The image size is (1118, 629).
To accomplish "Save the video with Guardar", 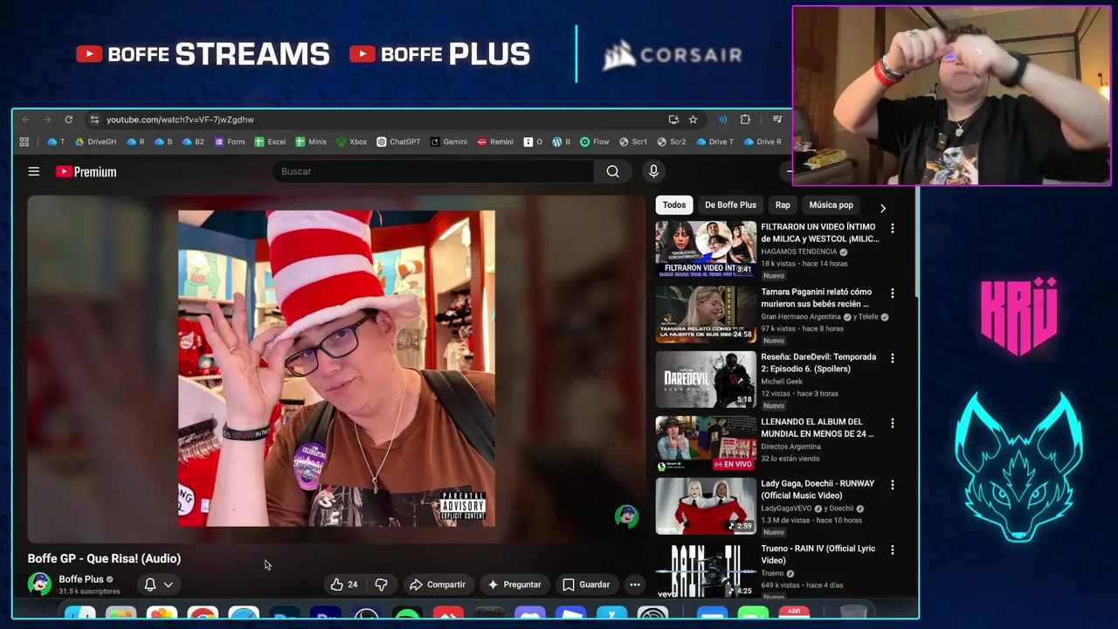I will coord(586,584).
